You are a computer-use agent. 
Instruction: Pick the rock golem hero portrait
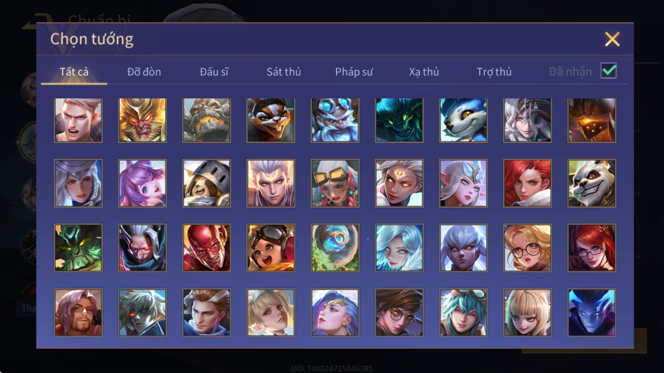pos(207,120)
